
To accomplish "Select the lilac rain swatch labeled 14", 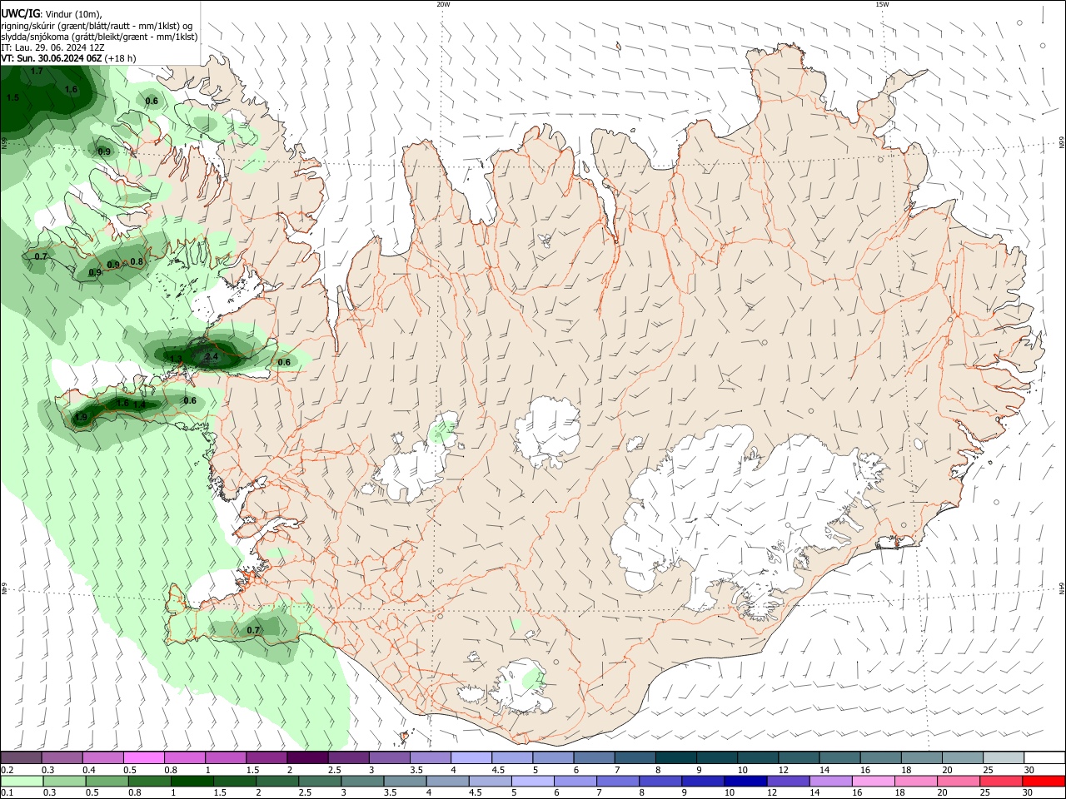I will coord(830,781).
